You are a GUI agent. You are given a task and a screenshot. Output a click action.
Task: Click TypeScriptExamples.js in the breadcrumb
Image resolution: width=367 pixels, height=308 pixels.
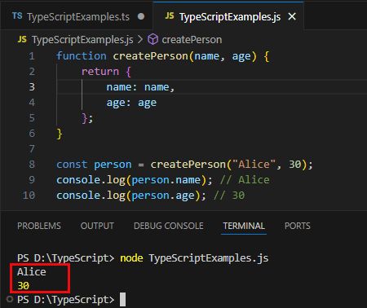(x=82, y=40)
